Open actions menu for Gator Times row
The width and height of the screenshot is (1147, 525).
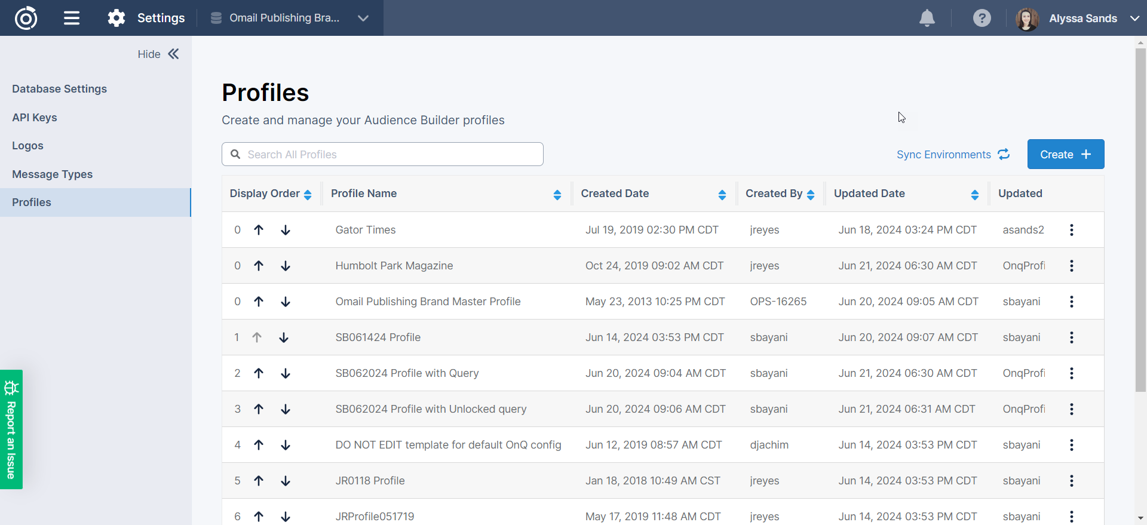pyautogui.click(x=1071, y=230)
